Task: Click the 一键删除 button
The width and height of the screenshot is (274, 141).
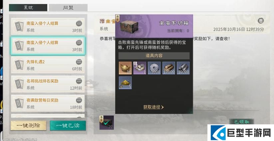Action: tap(29, 125)
